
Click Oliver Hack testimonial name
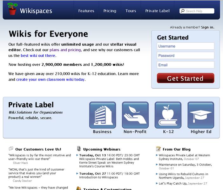click(20, 163)
